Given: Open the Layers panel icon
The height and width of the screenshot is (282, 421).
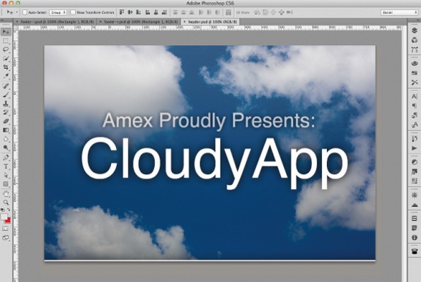Looking at the screenshot, I should click(415, 30).
